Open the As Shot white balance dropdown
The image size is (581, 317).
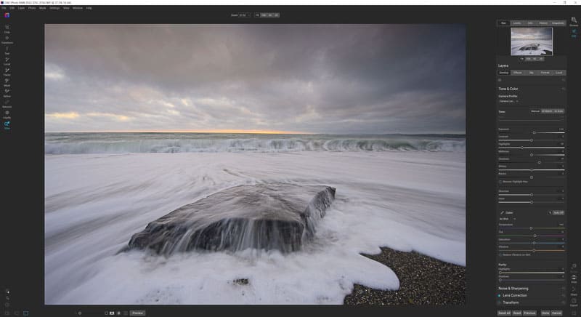[507, 219]
